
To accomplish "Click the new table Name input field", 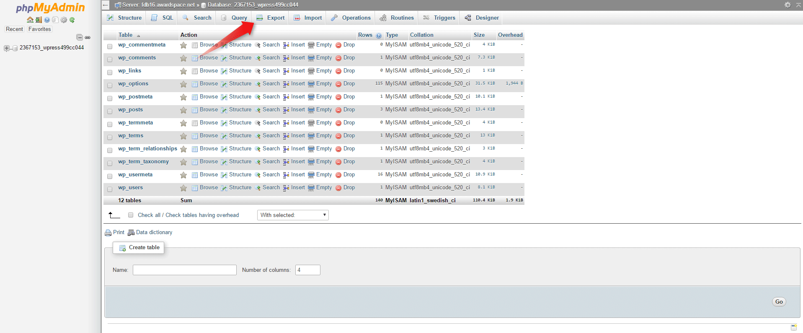I will pos(184,270).
